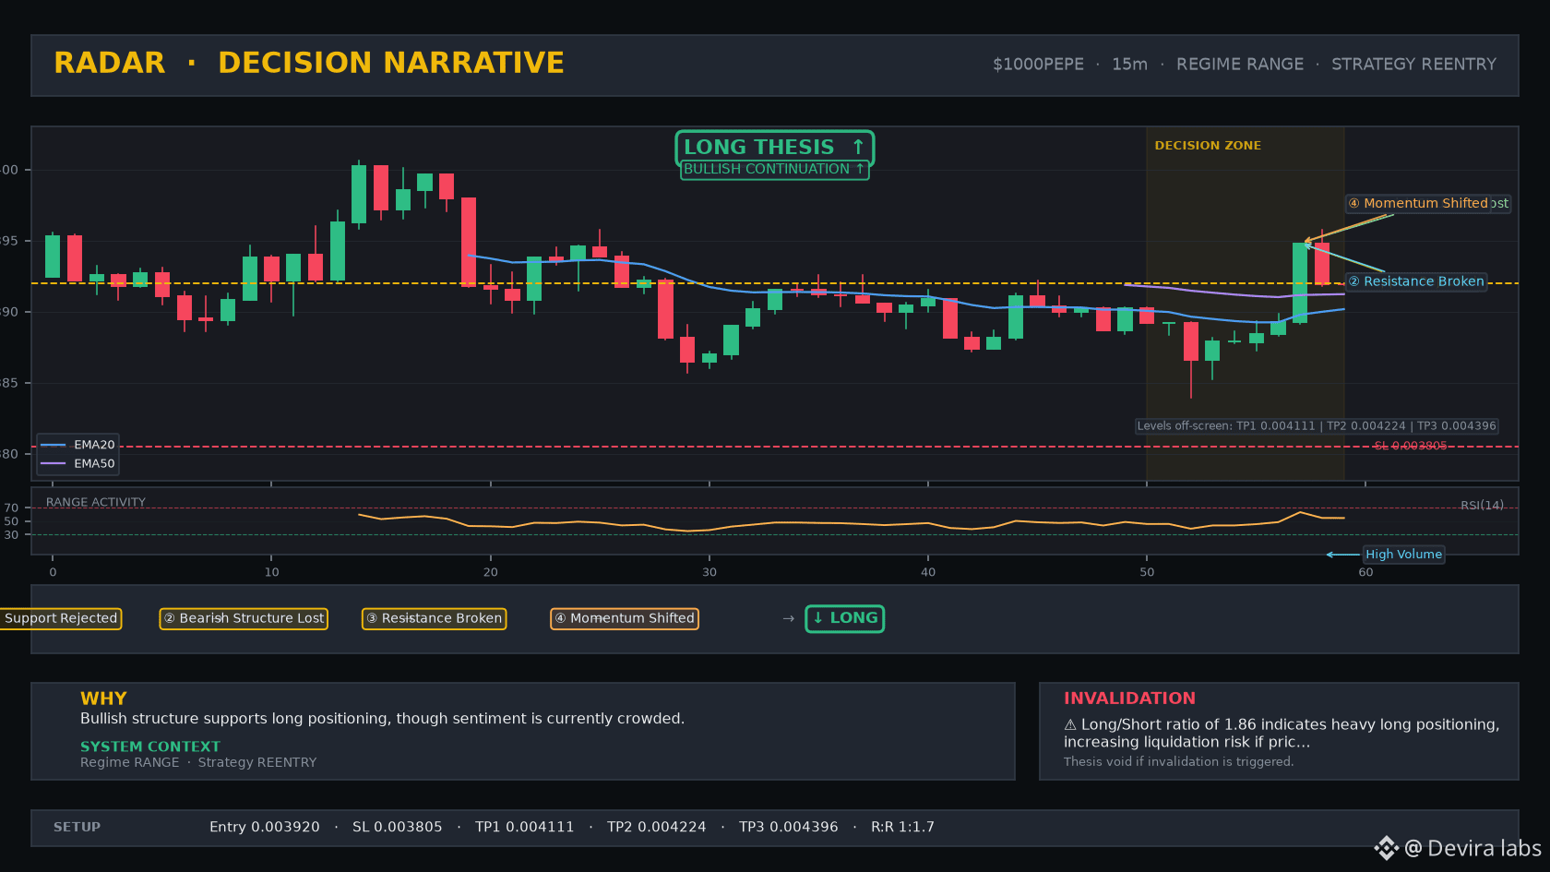Click the TP3 0.004396 setup value
The height and width of the screenshot is (872, 1550).
pyautogui.click(x=789, y=827)
